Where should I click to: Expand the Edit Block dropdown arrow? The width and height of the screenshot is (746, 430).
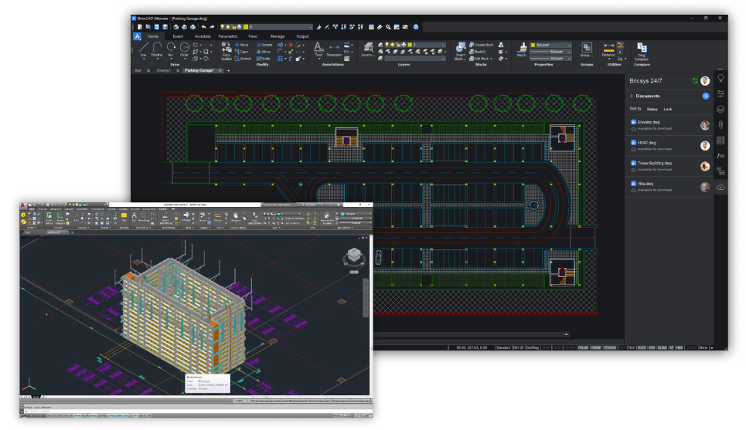point(491,58)
